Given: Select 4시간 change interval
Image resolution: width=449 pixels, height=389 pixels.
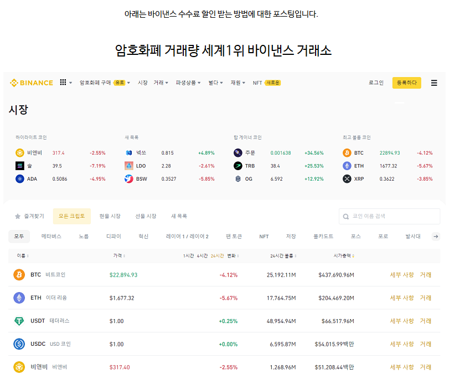Looking at the screenshot, I should (x=202, y=255).
